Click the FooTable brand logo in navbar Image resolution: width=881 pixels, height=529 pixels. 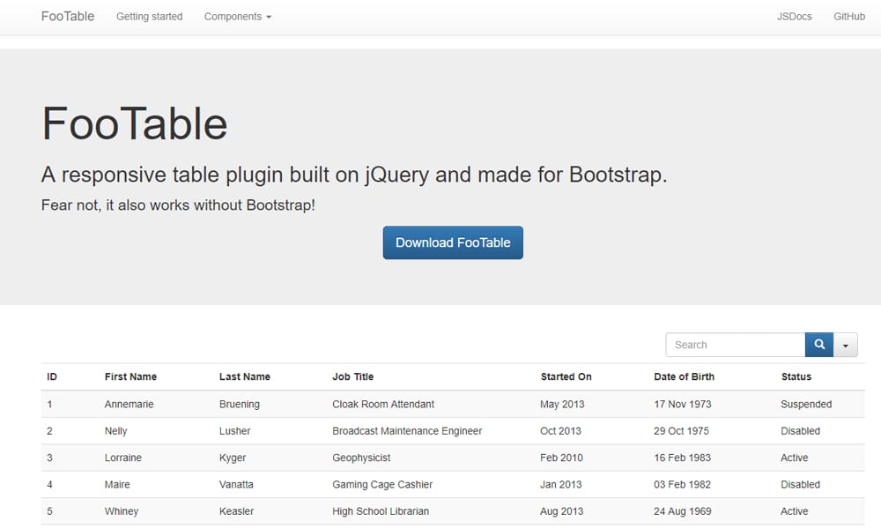coord(68,16)
